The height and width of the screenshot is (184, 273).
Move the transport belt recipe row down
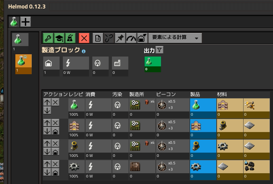[x=47, y=131]
